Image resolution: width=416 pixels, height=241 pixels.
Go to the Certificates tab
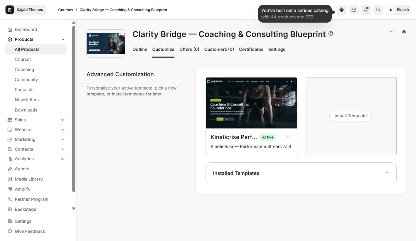pos(251,49)
